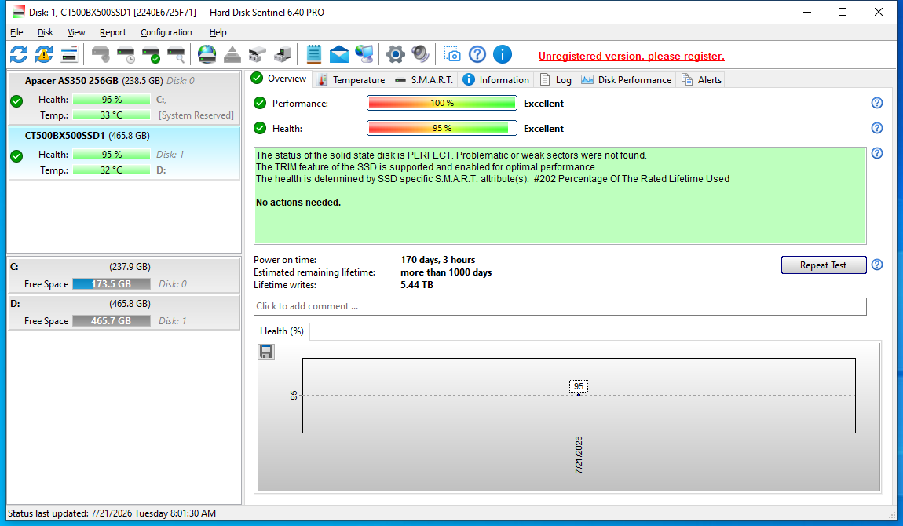Click the CT500BX500SSD1 Temp 32 °C bar
Screen dimensions: 903x526
[x=112, y=170]
